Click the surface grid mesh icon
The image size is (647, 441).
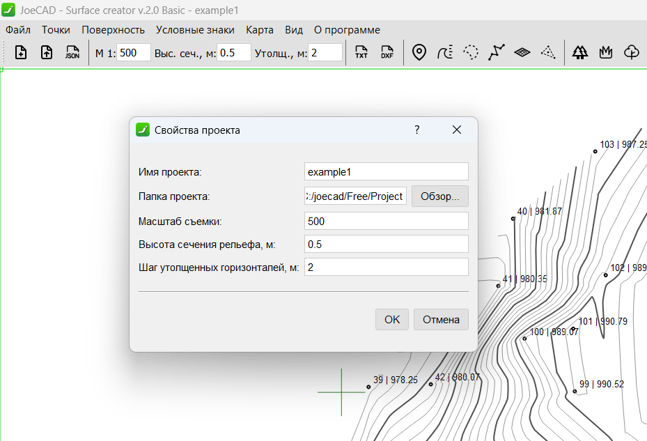click(x=522, y=53)
